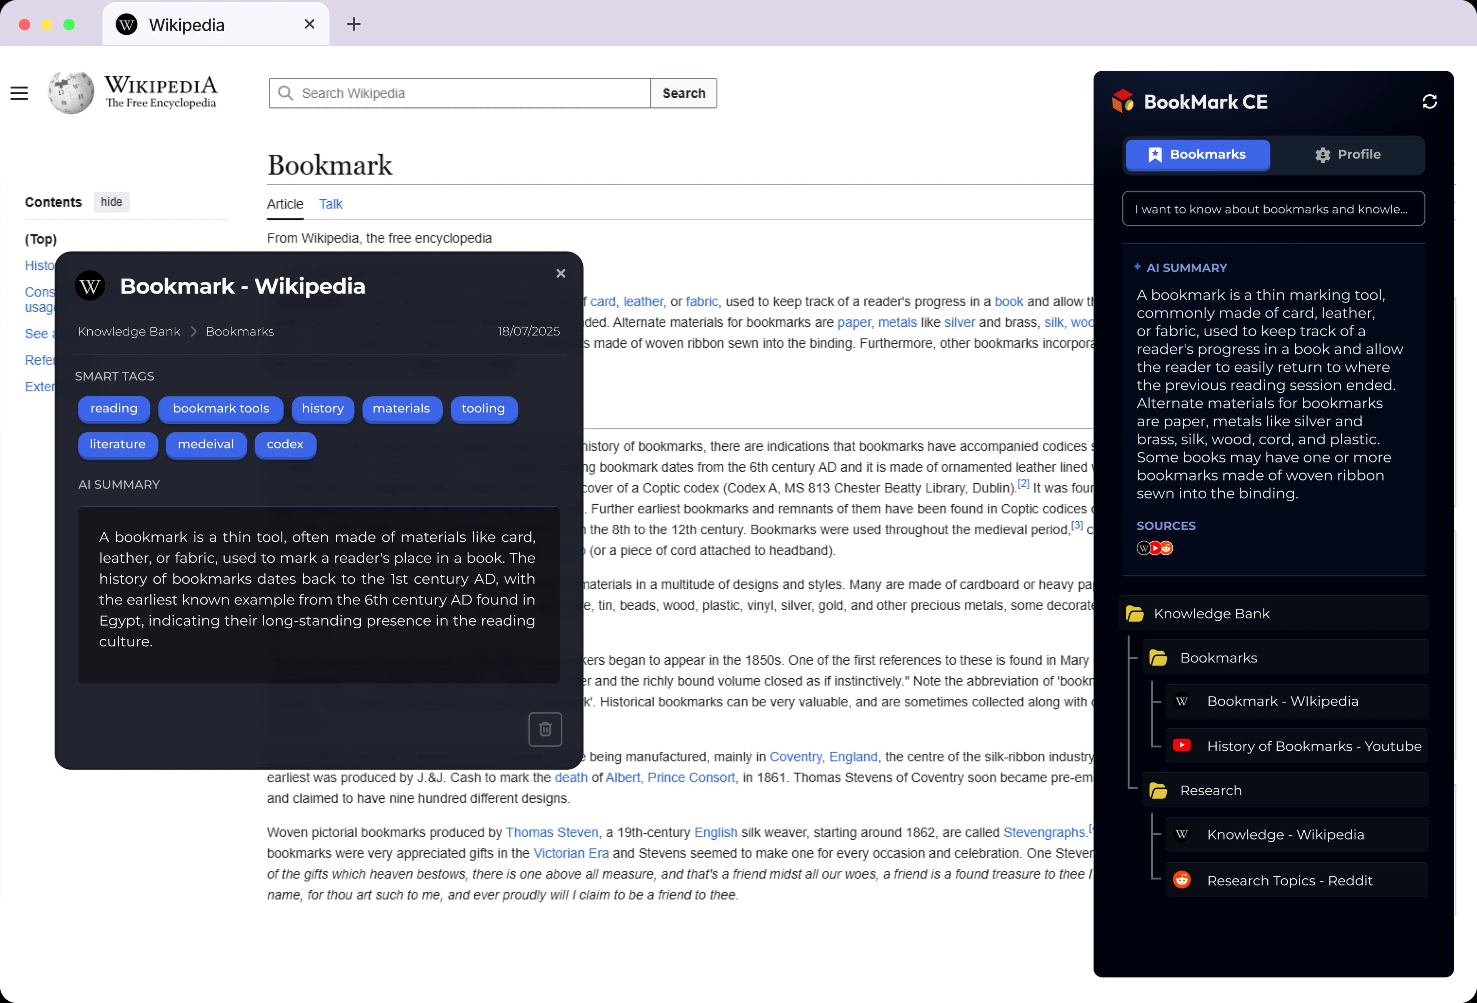The height and width of the screenshot is (1003, 1477).
Task: Click the BookMark CE query input field
Action: pyautogui.click(x=1273, y=209)
